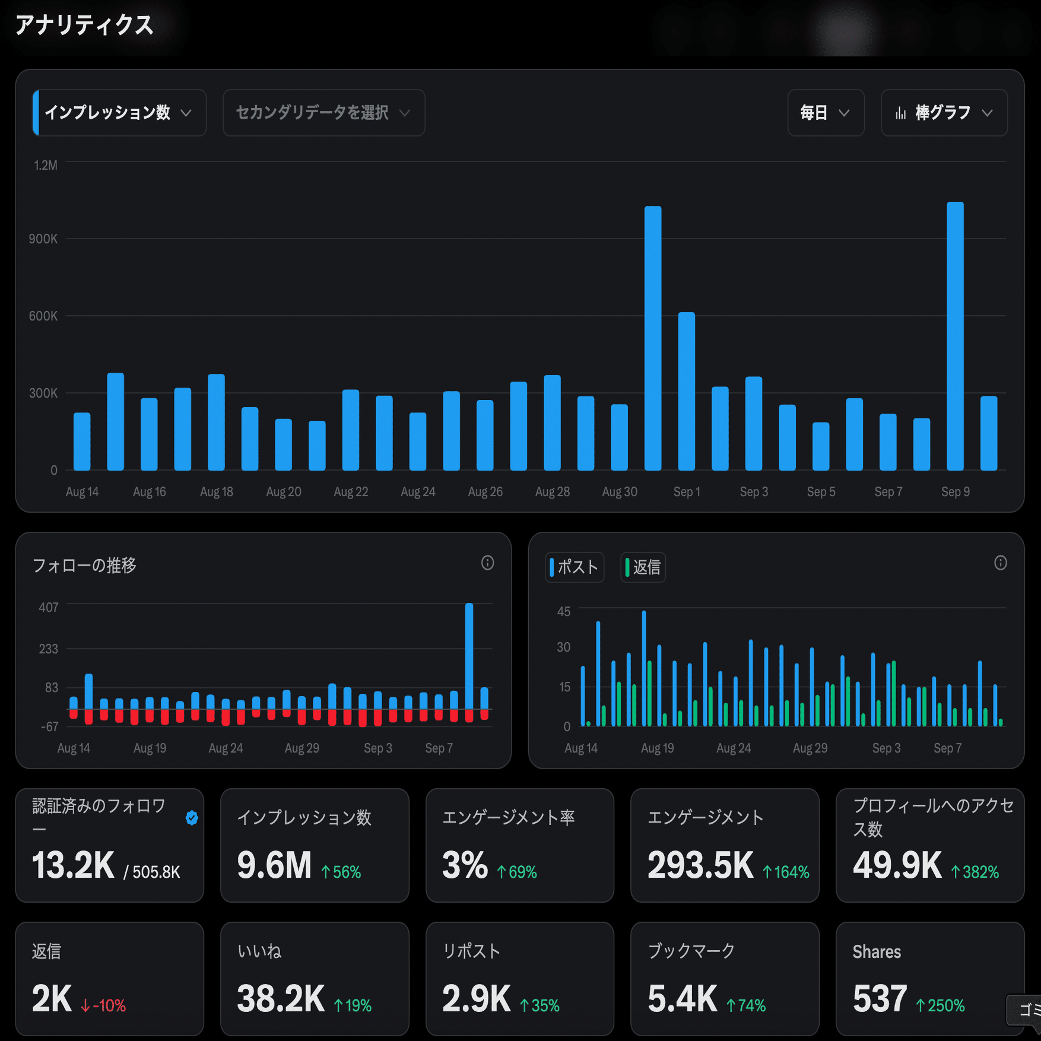Click the info icon beside ポスト/返信 chart
Image resolution: width=1041 pixels, height=1041 pixels.
click(1001, 563)
